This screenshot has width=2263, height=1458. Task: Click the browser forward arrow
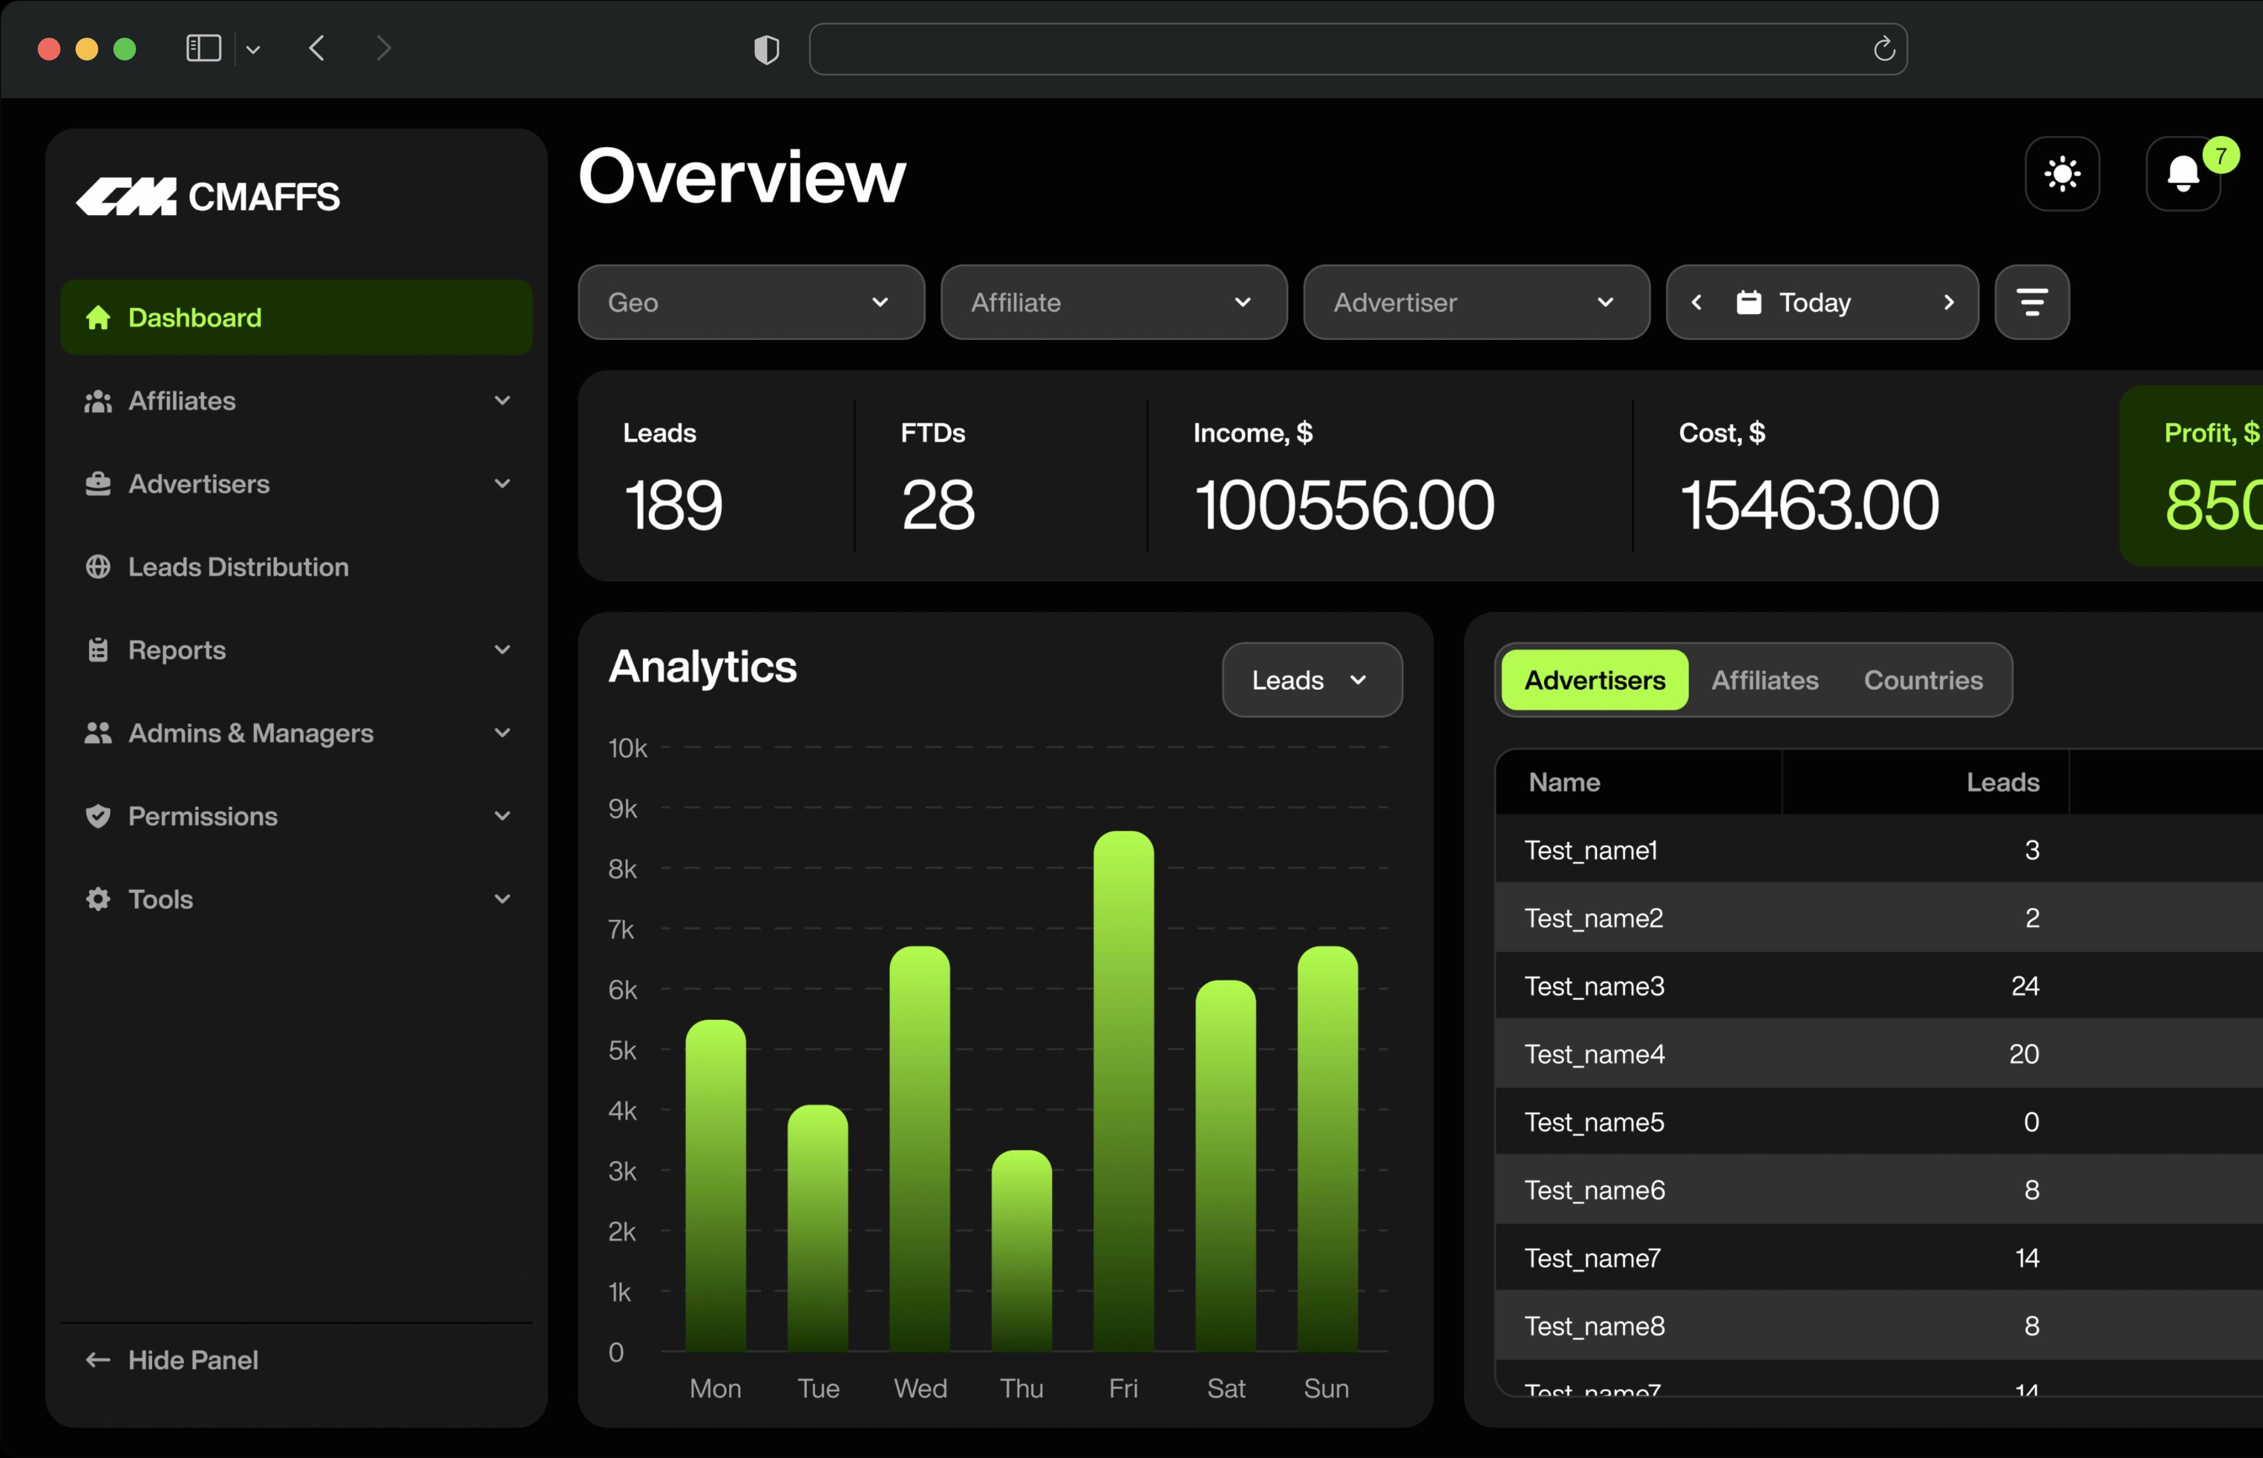(x=384, y=48)
